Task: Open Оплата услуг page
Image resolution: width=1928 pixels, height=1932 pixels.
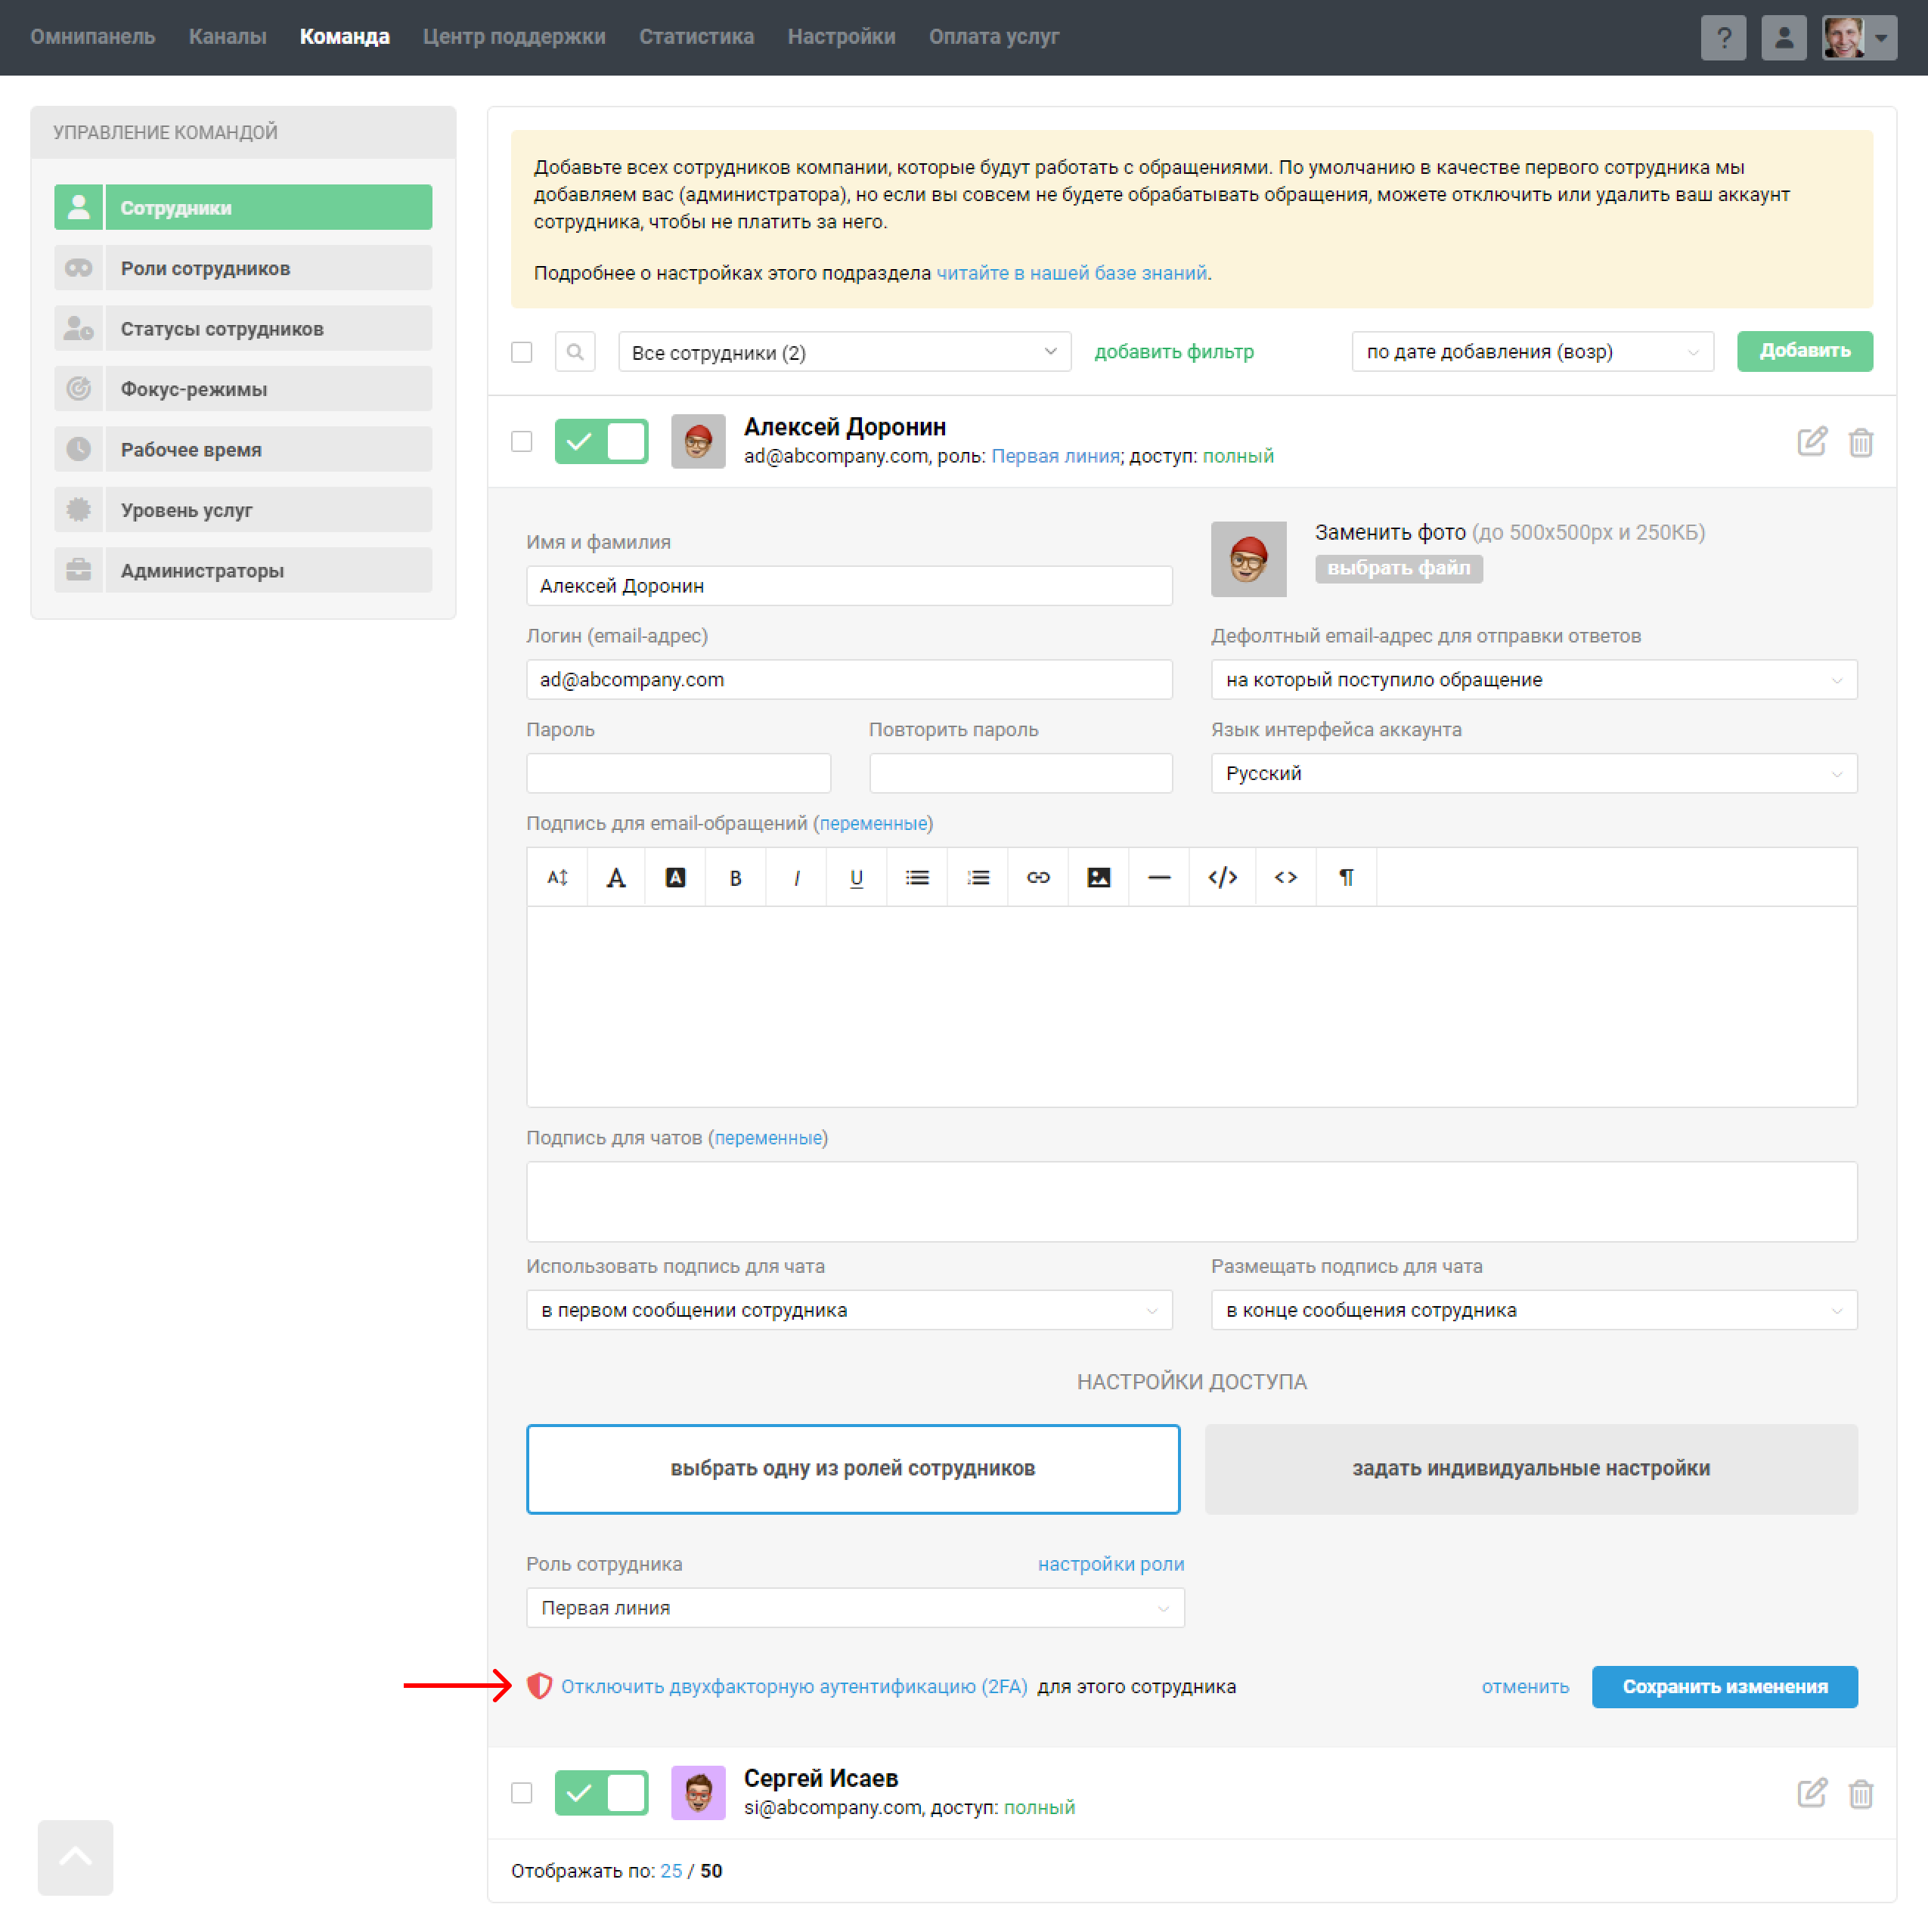Action: (993, 37)
